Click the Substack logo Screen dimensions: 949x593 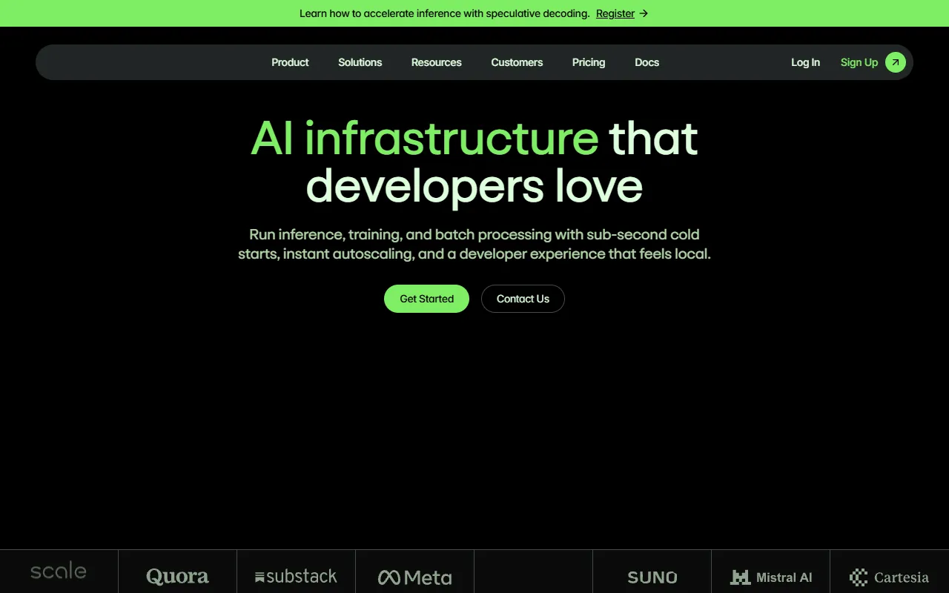(296, 577)
